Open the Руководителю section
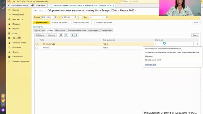Viewport: 203px width, 114px height. 18,15
